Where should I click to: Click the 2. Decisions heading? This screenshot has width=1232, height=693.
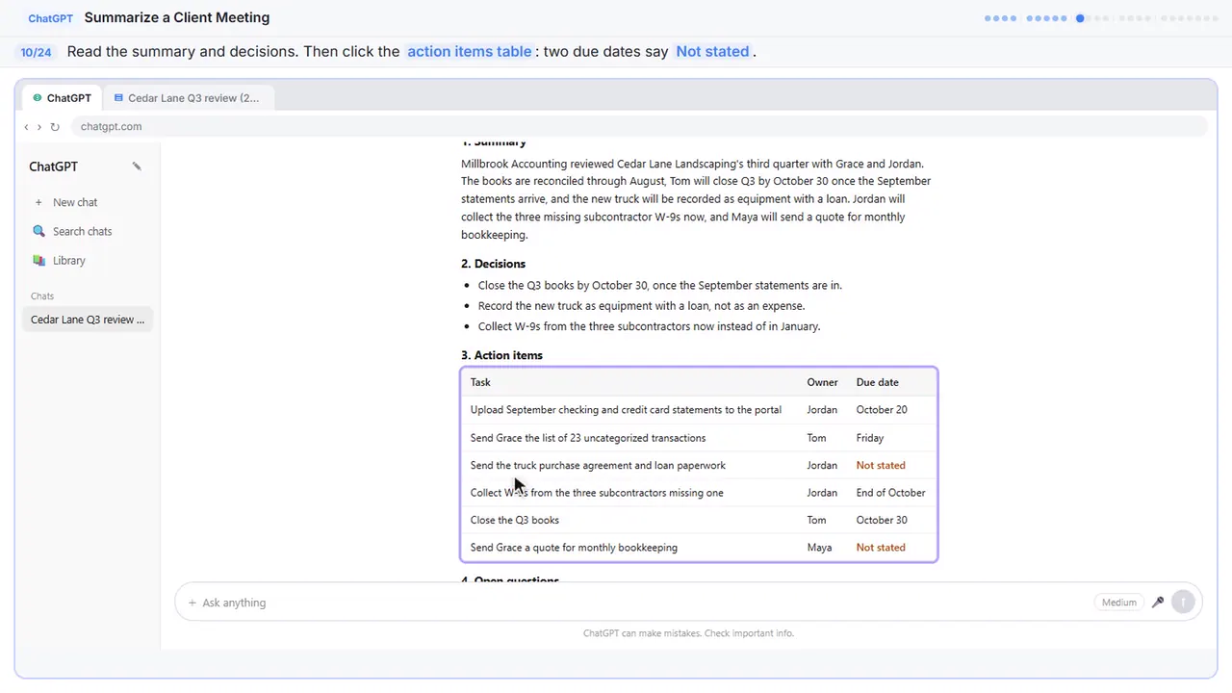[x=493, y=264]
